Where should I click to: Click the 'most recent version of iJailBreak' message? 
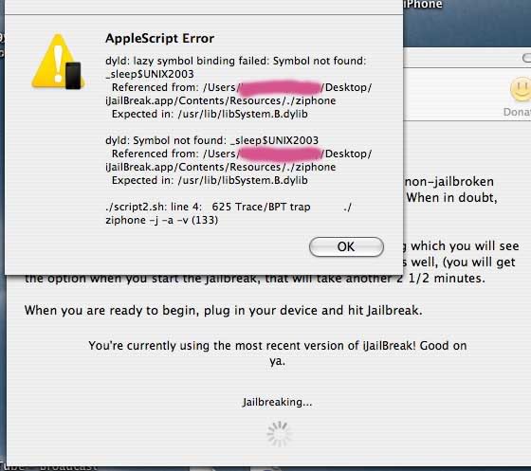[x=277, y=353]
